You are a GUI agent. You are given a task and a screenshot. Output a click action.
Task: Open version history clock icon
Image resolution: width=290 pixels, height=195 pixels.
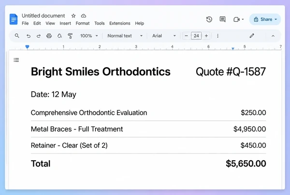click(209, 19)
